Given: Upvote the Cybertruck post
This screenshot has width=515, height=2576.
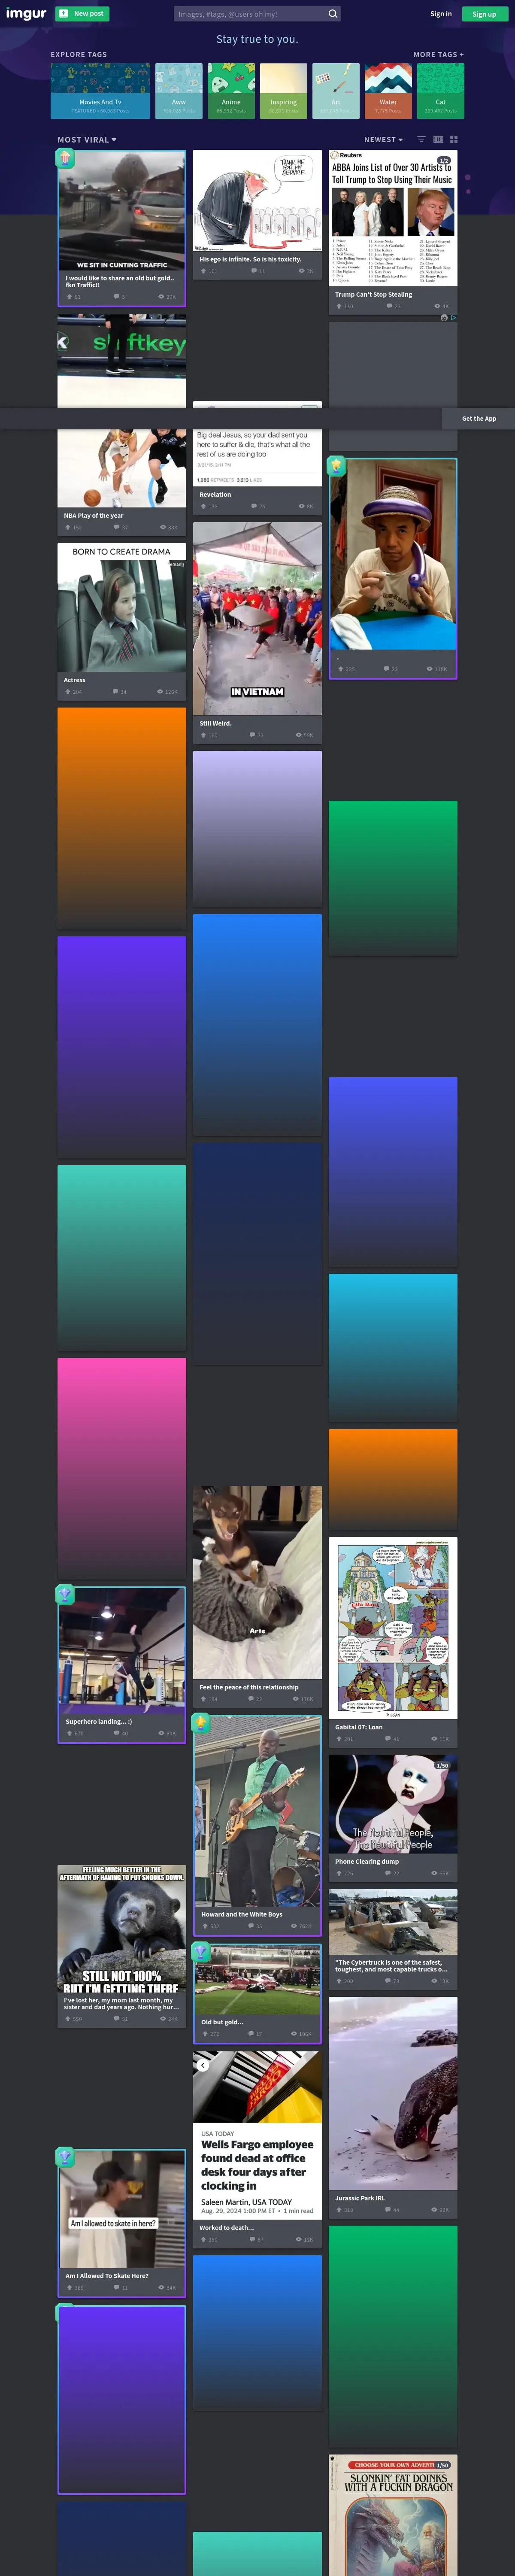Looking at the screenshot, I should click(x=340, y=1980).
